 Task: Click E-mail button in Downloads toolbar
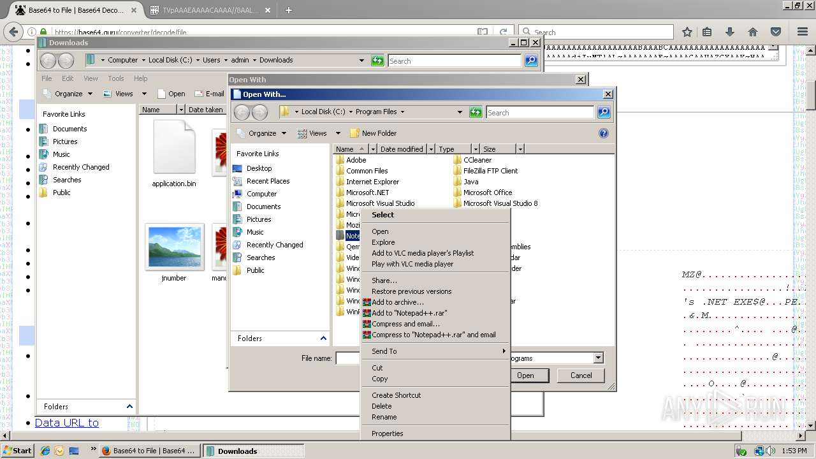pyautogui.click(x=209, y=94)
